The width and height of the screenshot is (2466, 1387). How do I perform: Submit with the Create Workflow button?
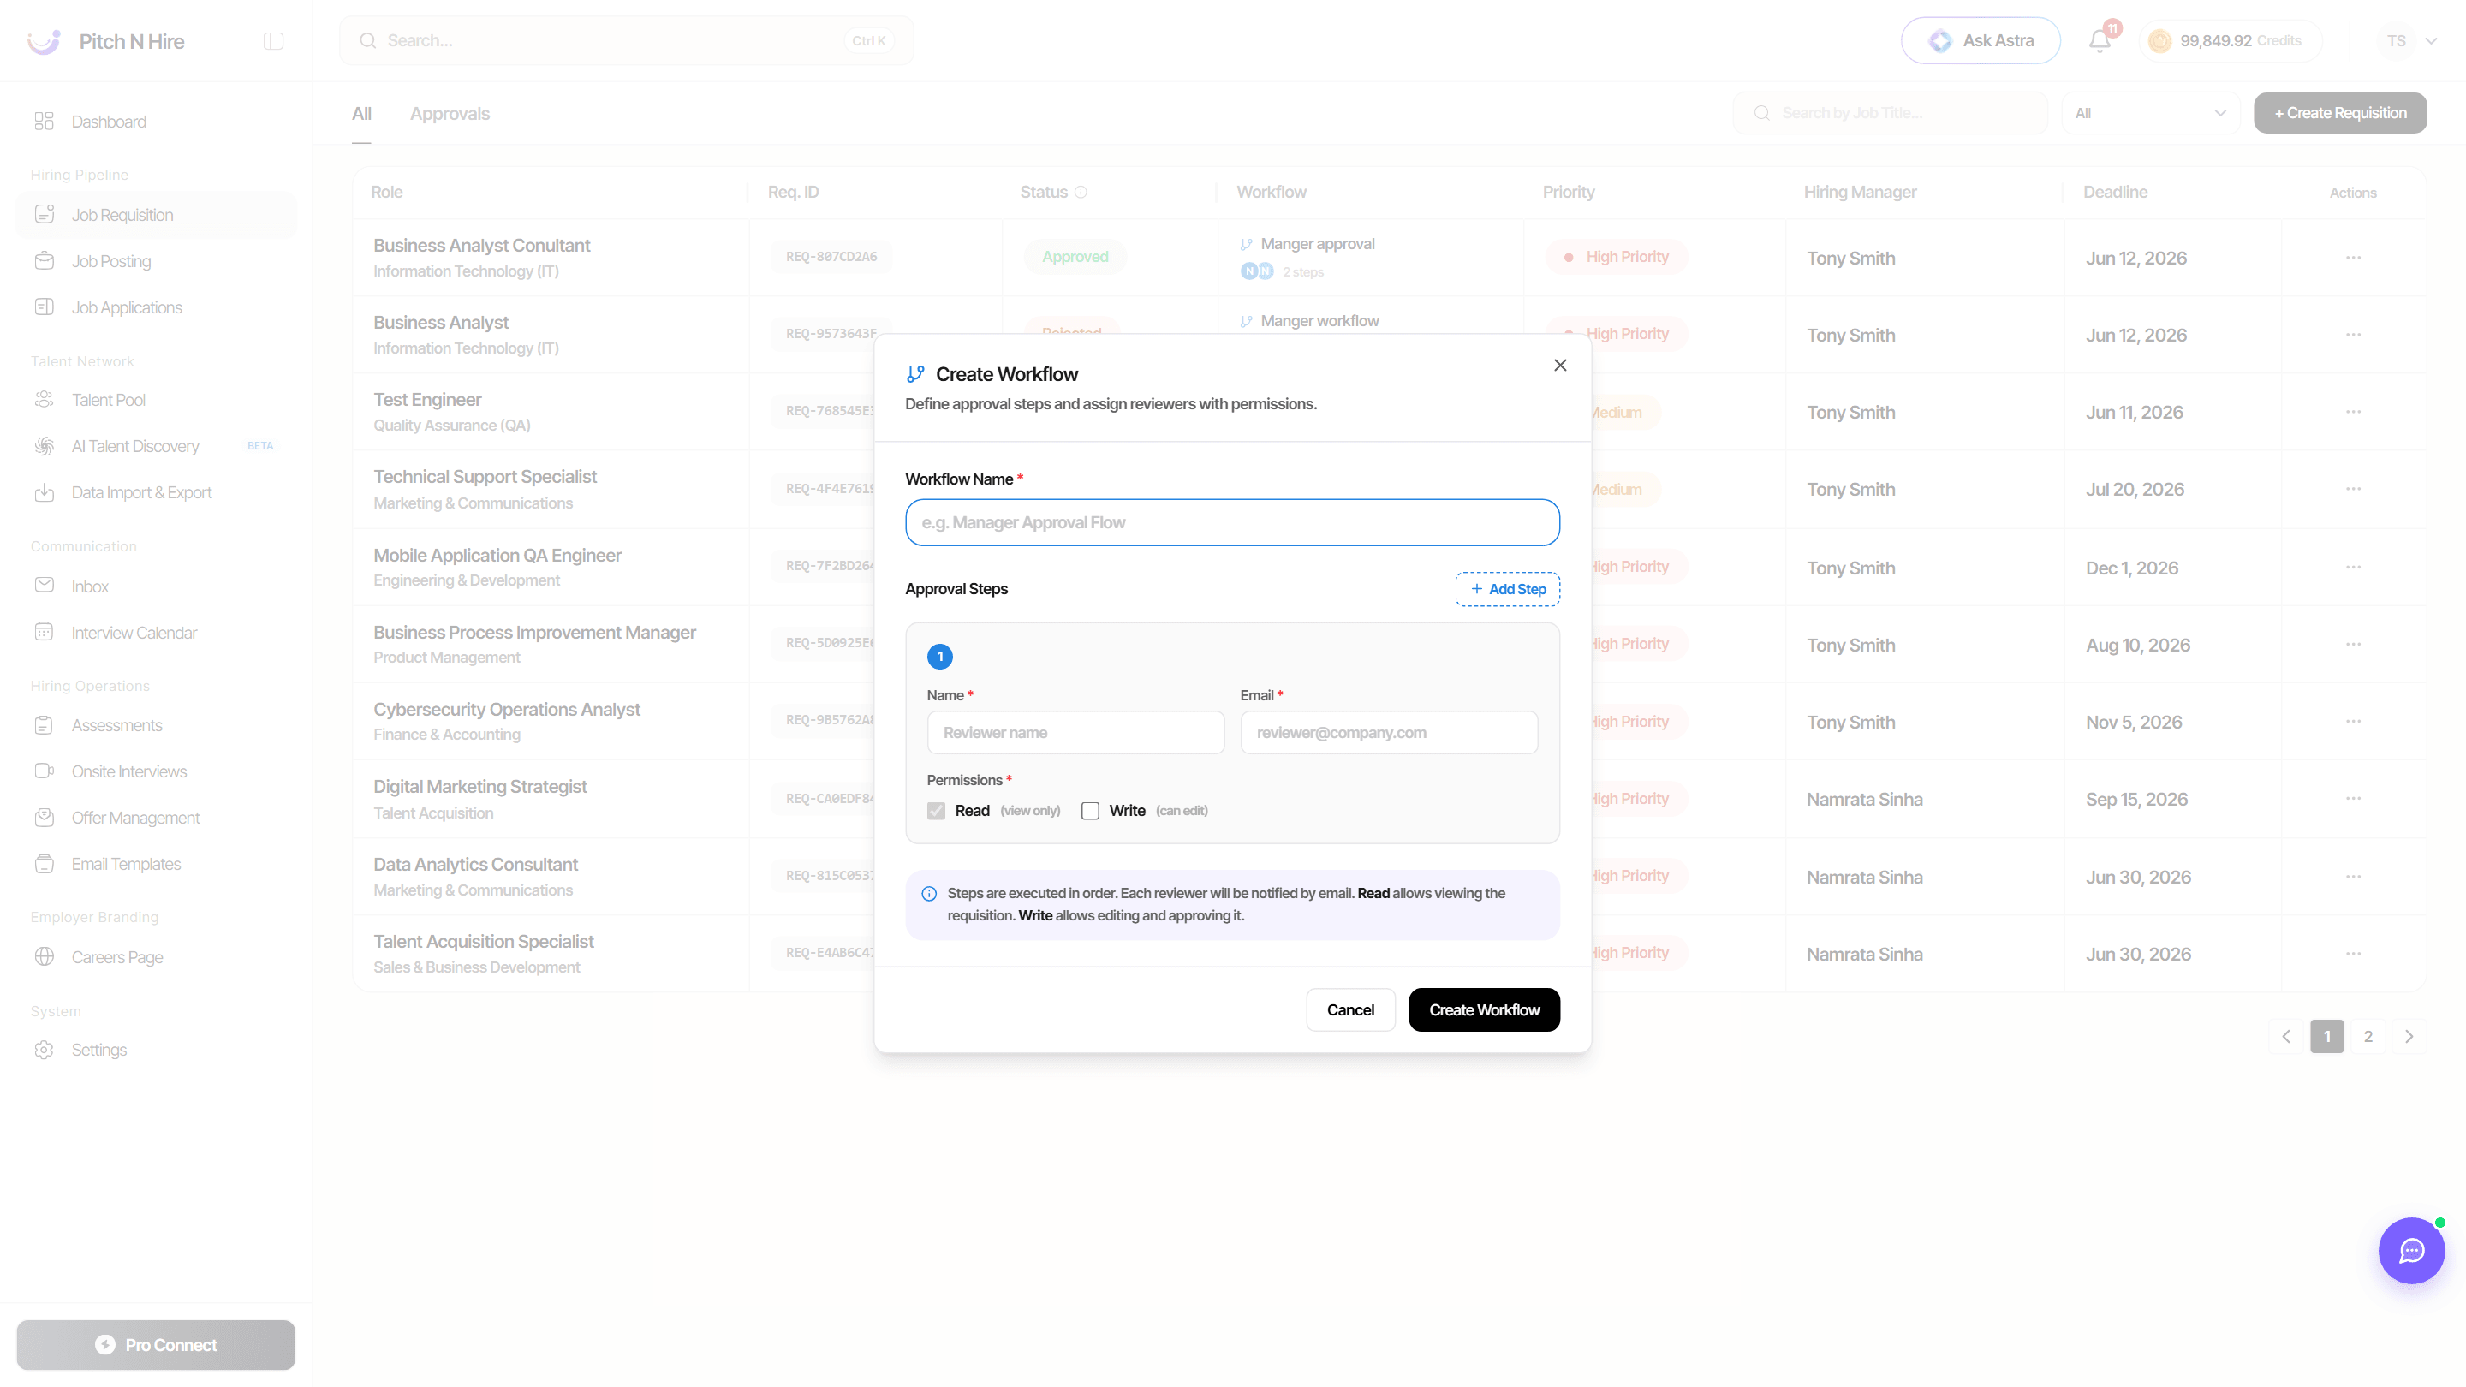(1484, 1010)
